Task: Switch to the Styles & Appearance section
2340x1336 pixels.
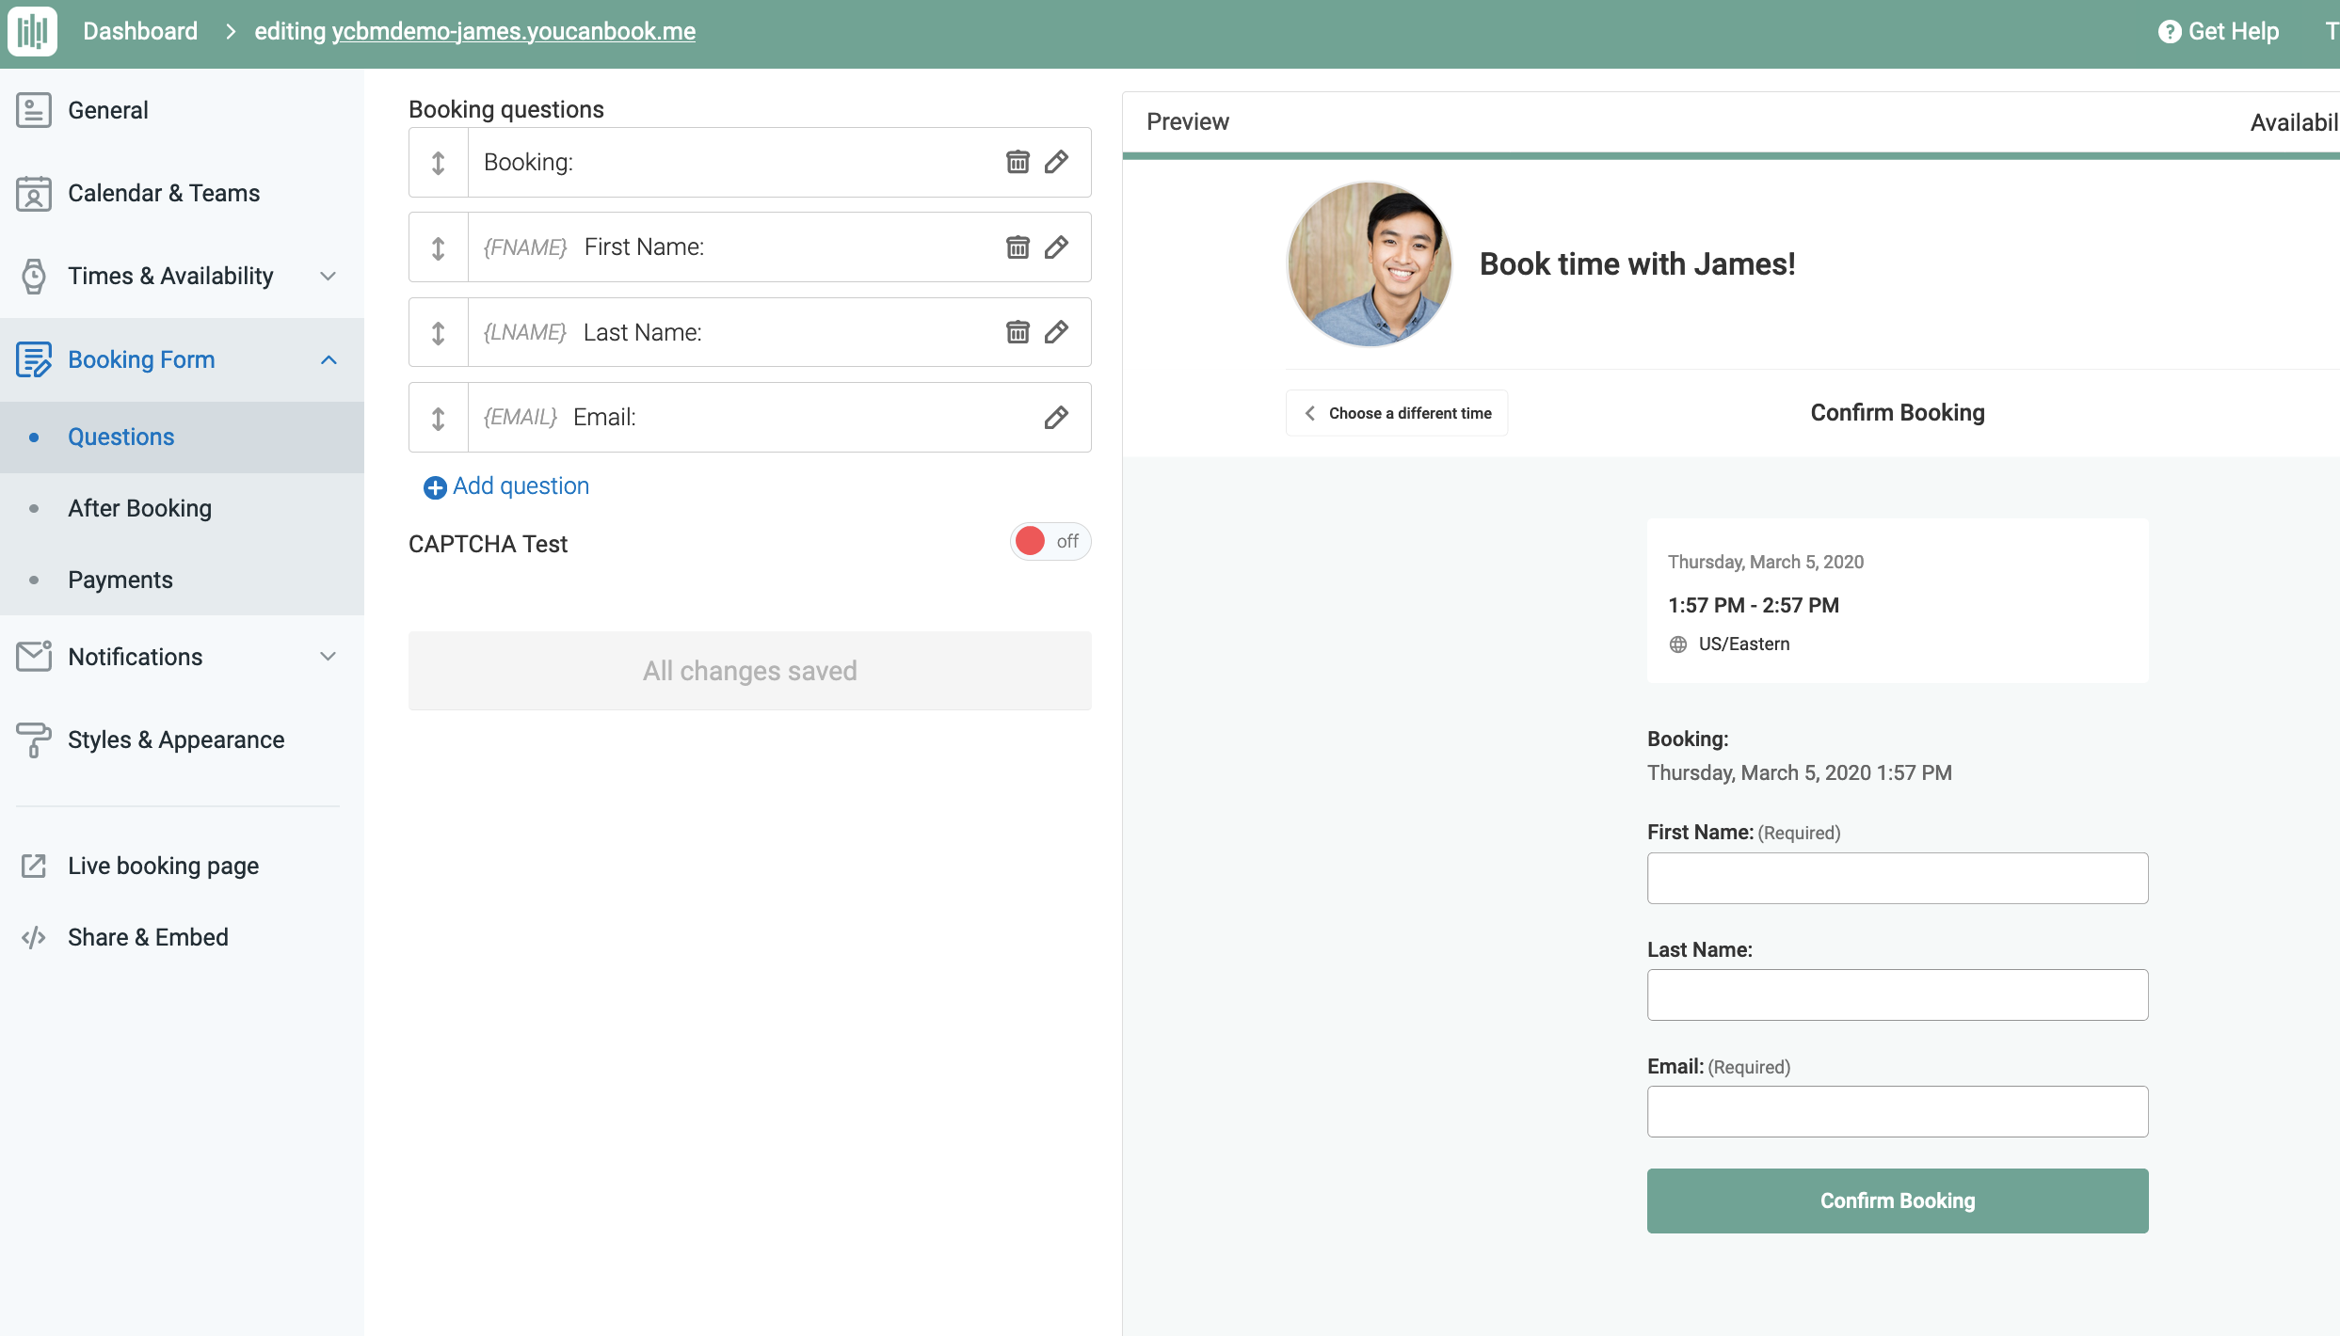Action: tap(176, 740)
